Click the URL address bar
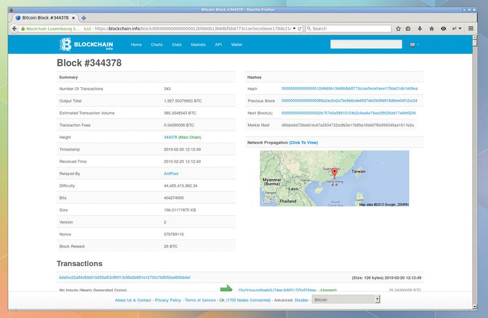 coord(192,29)
